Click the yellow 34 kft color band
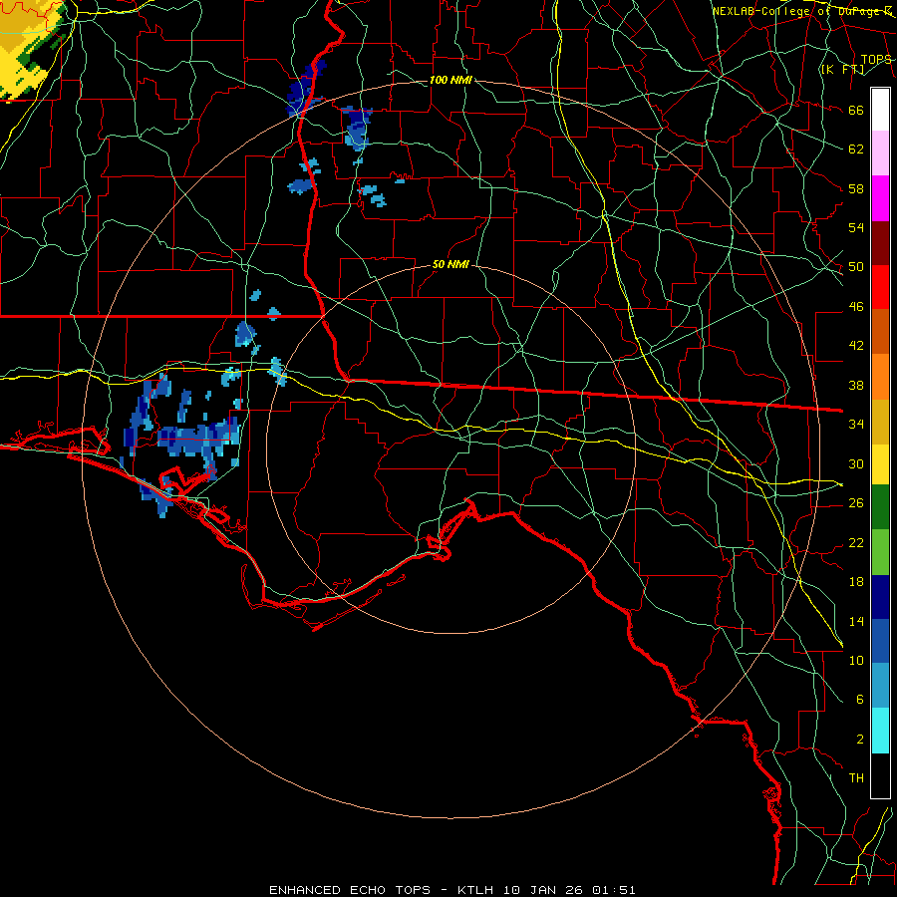Viewport: 897px width, 897px height. pyautogui.click(x=880, y=464)
